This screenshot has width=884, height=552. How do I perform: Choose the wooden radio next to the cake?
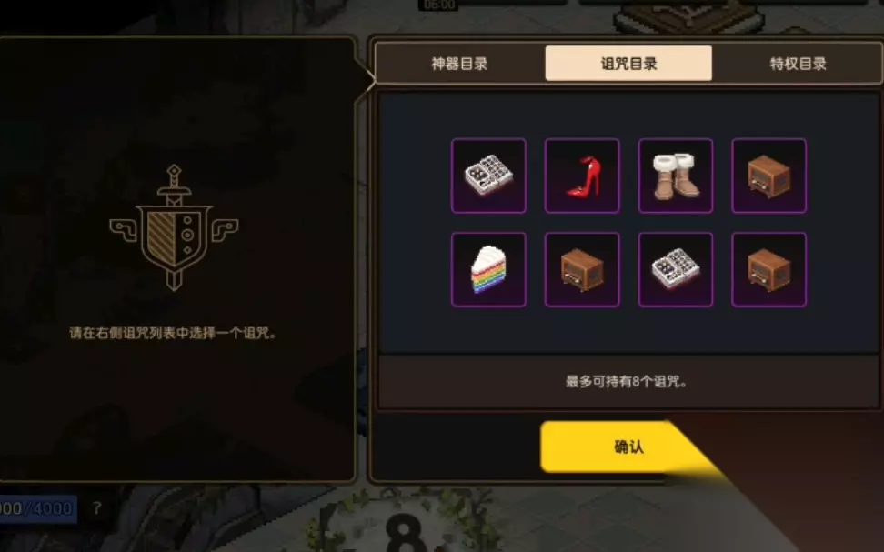click(582, 269)
